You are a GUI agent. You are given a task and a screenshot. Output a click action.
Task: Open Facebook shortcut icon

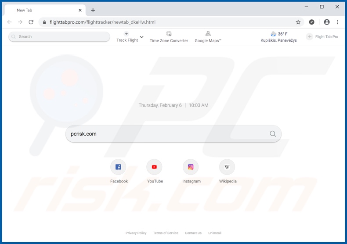coord(118,167)
